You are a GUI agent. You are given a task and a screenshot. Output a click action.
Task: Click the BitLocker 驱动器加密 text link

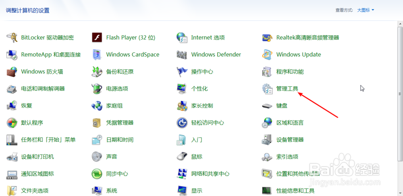48,38
